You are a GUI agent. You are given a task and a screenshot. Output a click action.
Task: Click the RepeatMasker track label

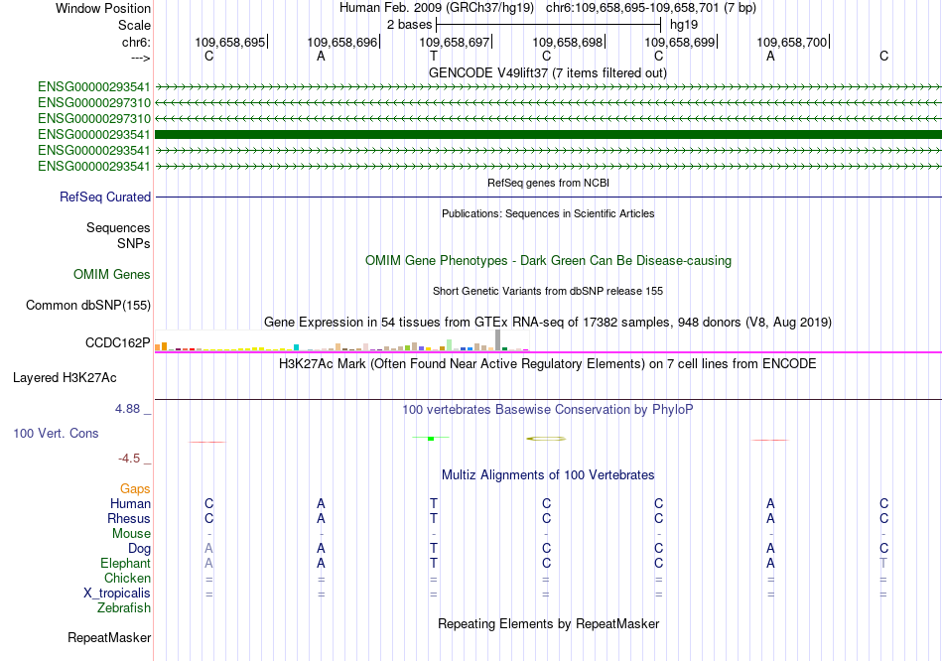pyautogui.click(x=109, y=637)
